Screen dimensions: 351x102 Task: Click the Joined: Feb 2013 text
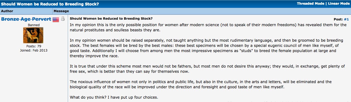[x=34, y=50]
